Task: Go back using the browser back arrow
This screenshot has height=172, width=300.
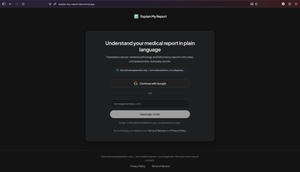Action: click(x=10, y=4)
